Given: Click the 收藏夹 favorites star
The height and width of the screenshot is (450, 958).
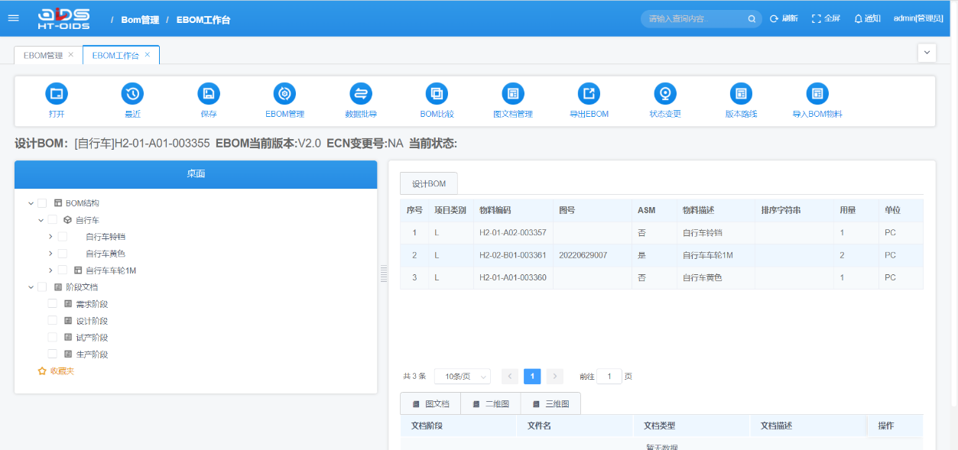Looking at the screenshot, I should (42, 371).
